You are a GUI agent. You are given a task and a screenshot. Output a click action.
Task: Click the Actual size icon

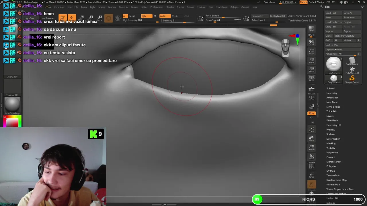[x=311, y=61]
